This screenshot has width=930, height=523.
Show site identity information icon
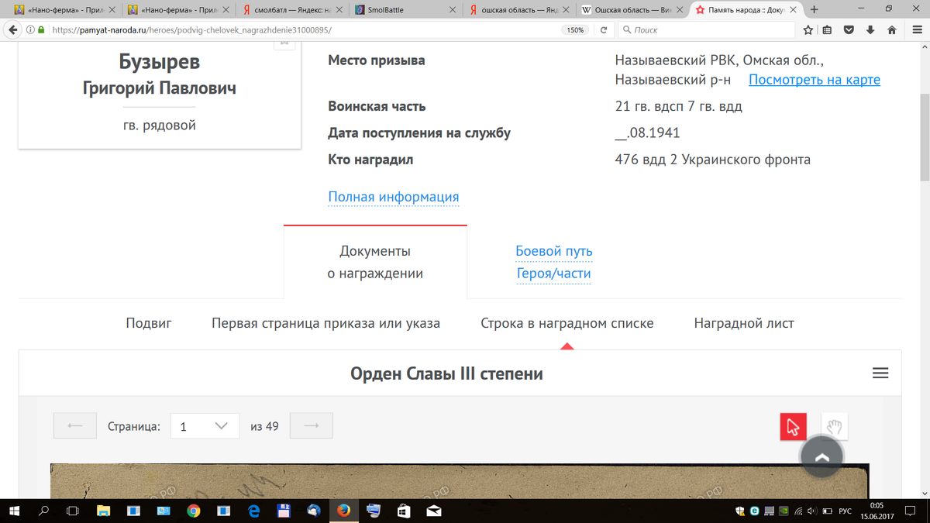coord(29,30)
